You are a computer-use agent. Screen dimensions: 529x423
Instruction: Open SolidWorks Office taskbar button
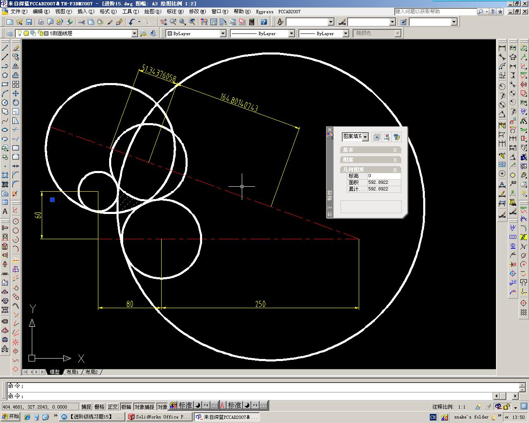coord(159,417)
